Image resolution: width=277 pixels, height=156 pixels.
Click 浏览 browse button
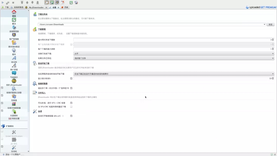coord(271,24)
